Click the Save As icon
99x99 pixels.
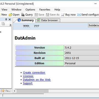(48, 15)
